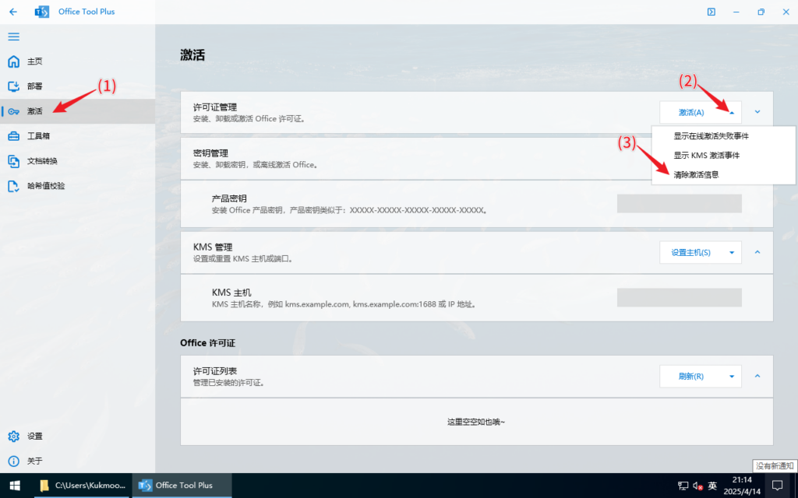Click the 密钥管理 heading text
This screenshot has width=798, height=498.
(x=210, y=153)
